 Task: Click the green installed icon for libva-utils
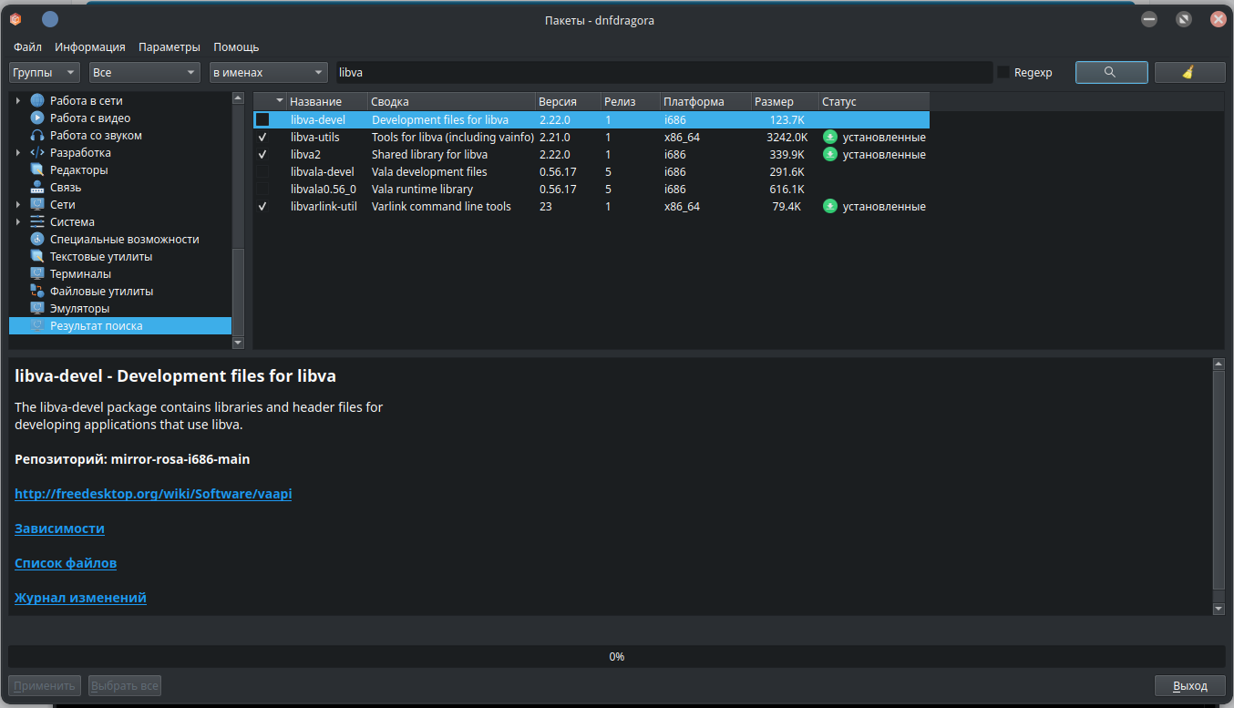pyautogui.click(x=829, y=137)
